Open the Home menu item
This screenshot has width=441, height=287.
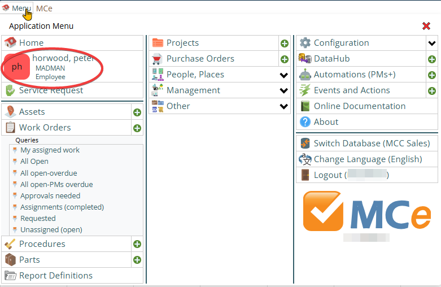tap(73, 43)
